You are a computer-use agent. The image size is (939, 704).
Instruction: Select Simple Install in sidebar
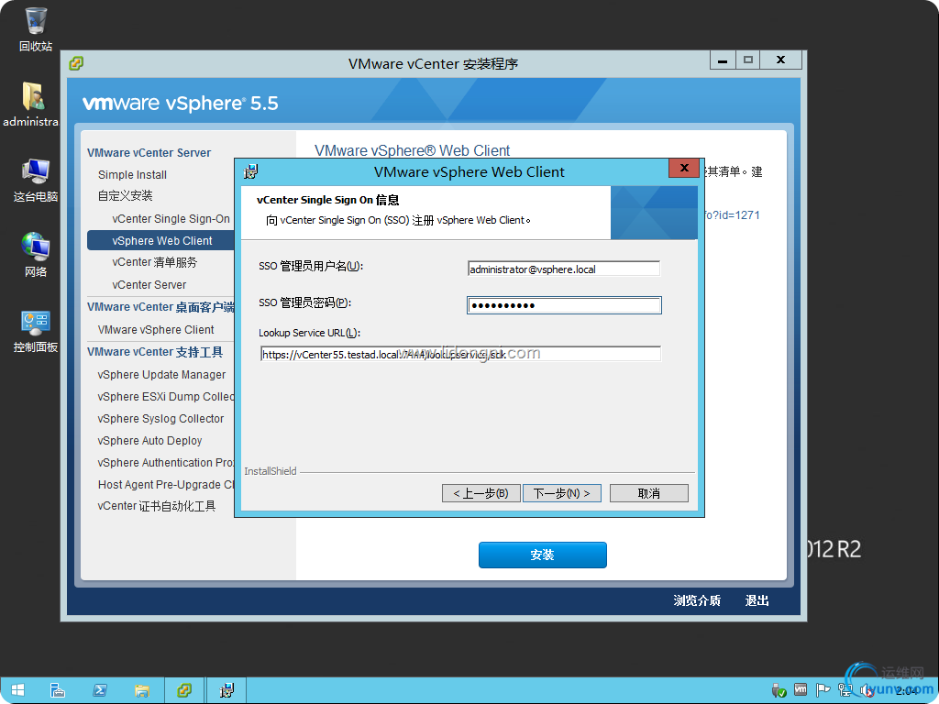(x=132, y=175)
